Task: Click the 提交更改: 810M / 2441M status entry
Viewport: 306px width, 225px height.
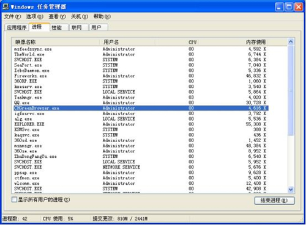Action: (120, 219)
